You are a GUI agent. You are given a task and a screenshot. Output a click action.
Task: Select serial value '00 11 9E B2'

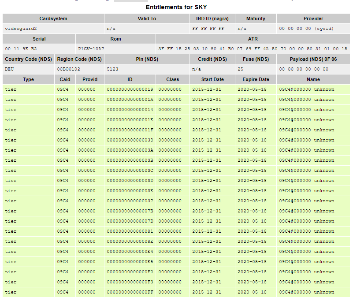(21, 49)
